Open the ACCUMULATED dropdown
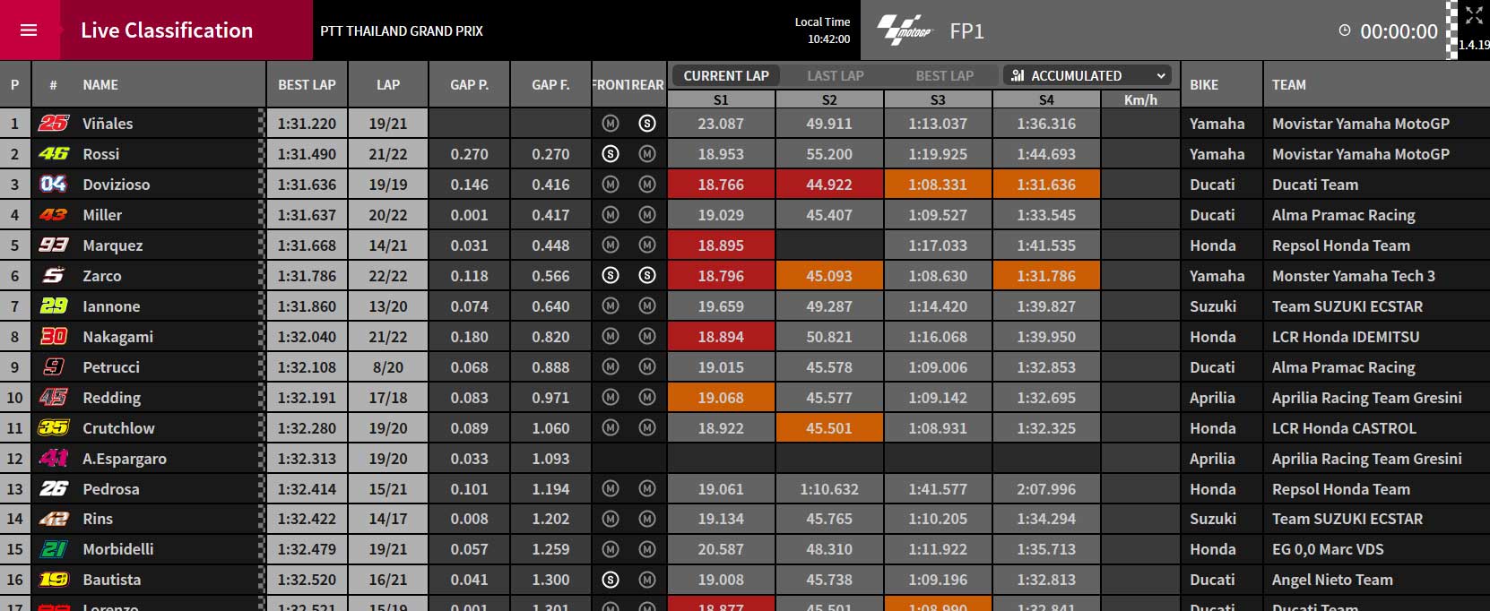This screenshot has width=1490, height=611. click(1088, 76)
